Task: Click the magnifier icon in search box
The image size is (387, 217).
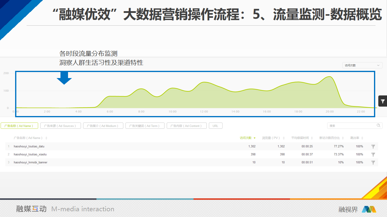Action: (x=378, y=126)
